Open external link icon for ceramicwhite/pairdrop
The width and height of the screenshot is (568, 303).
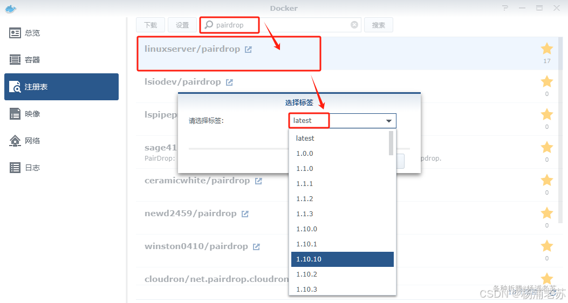click(258, 181)
